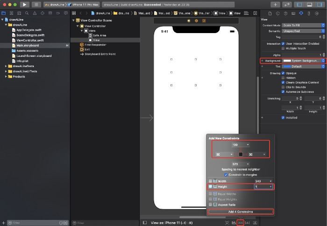Click the Embed In canvas button
Image resolution: width=327 pixels, height=226 pixels.
(x=255, y=223)
